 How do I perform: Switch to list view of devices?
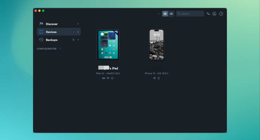point(171,14)
